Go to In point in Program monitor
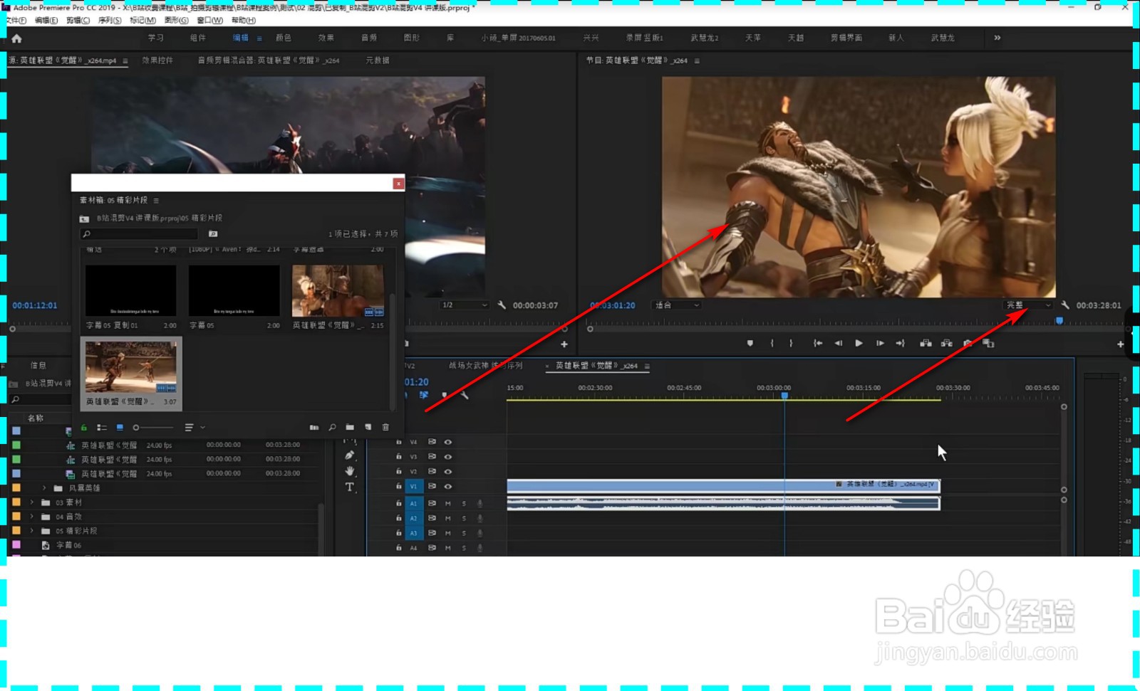Screen dimensions: 1140x691 (x=818, y=343)
